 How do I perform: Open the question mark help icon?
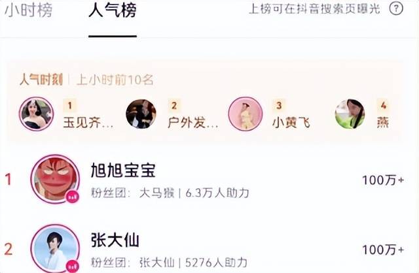pos(396,9)
